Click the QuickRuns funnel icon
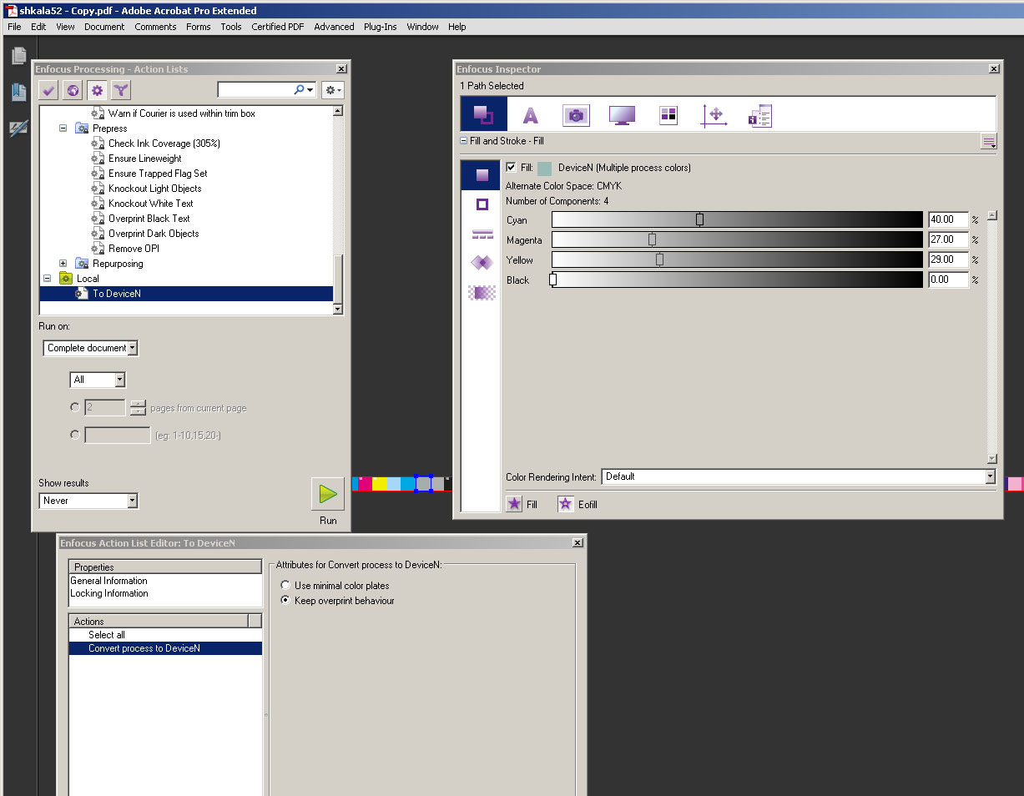Screen dimensions: 1024x796 [x=121, y=90]
